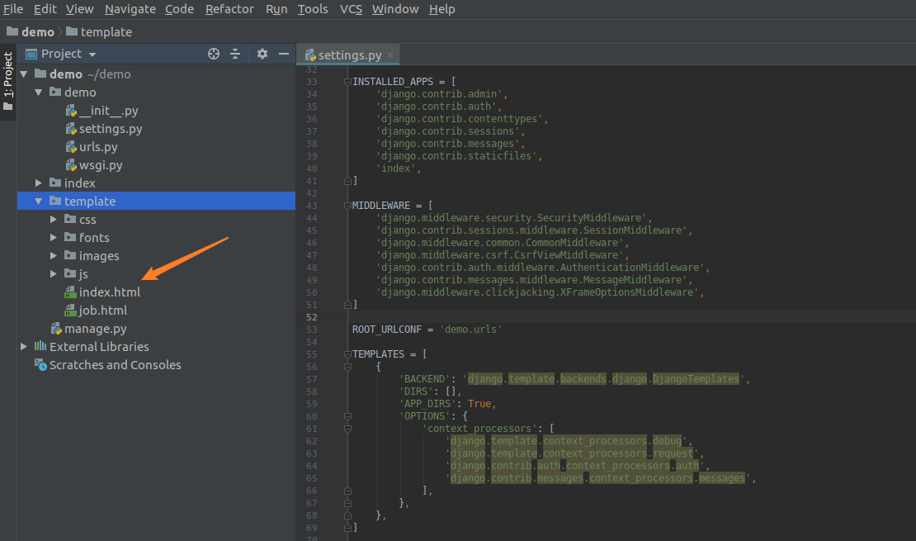Collapse the inner demo folder arrow
The height and width of the screenshot is (541, 916).
point(39,93)
